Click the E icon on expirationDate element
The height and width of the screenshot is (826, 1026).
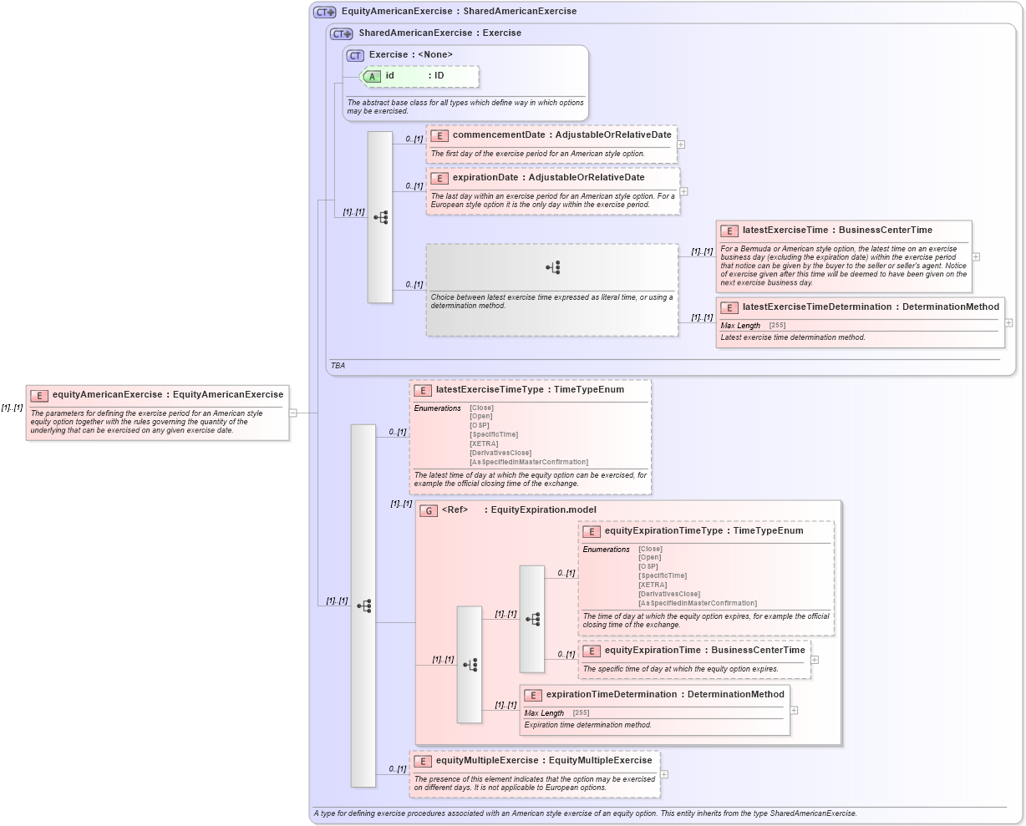[x=439, y=178]
